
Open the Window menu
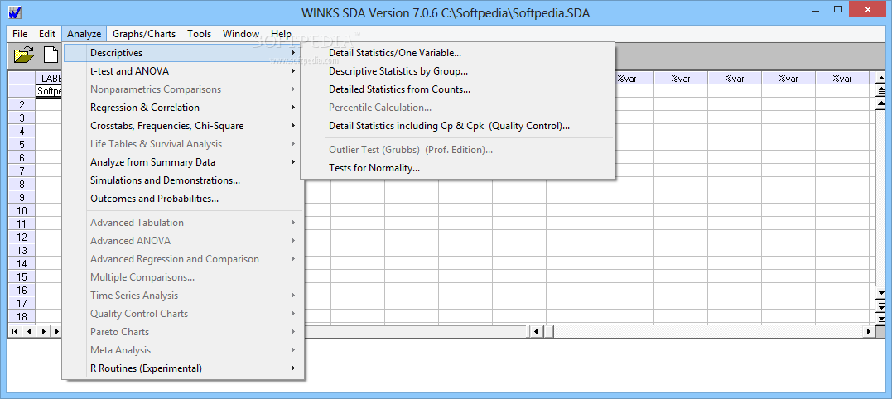click(x=241, y=34)
